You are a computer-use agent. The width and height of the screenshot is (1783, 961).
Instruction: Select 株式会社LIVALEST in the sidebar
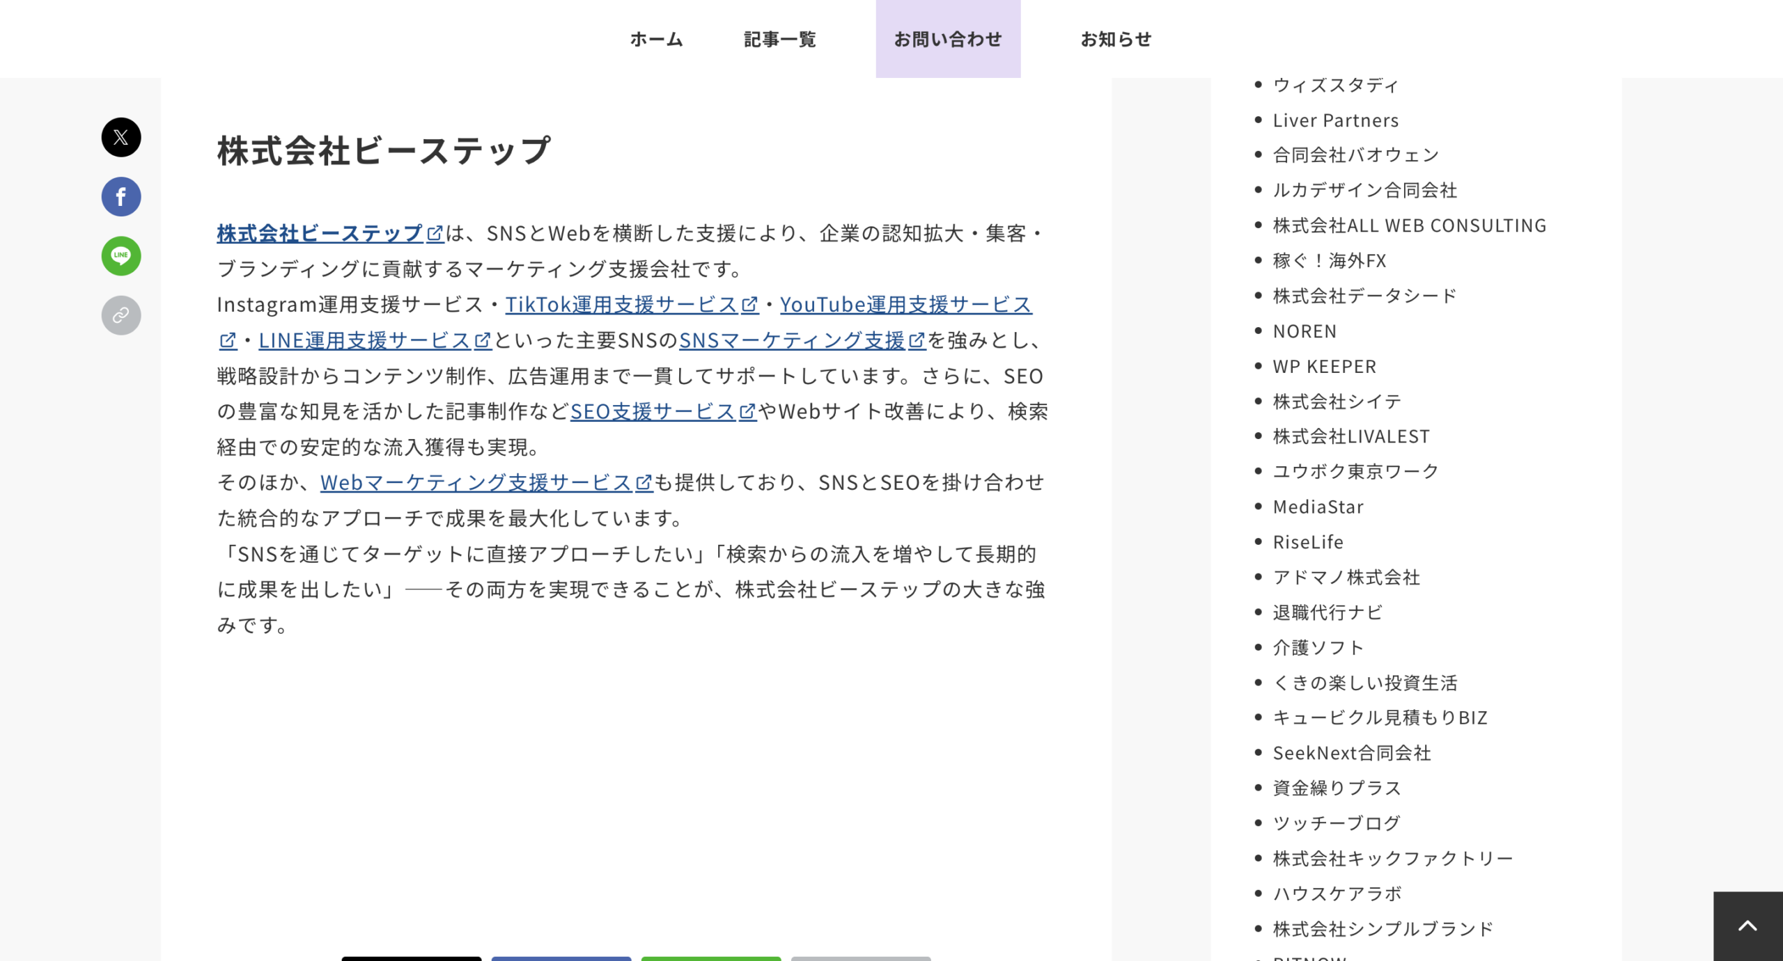(1351, 436)
